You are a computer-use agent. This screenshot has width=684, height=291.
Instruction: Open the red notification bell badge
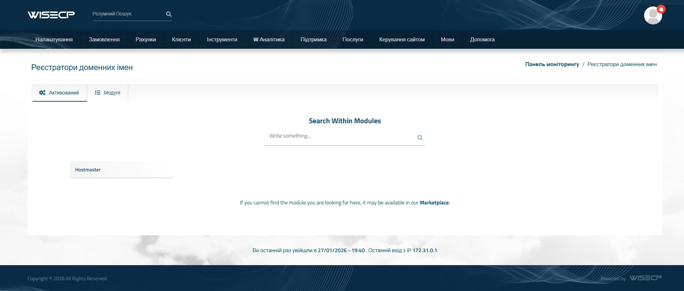point(661,9)
